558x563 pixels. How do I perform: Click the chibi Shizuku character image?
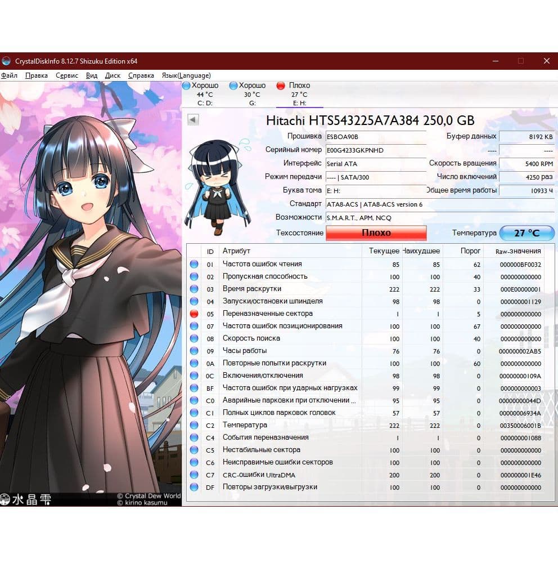coord(218,187)
